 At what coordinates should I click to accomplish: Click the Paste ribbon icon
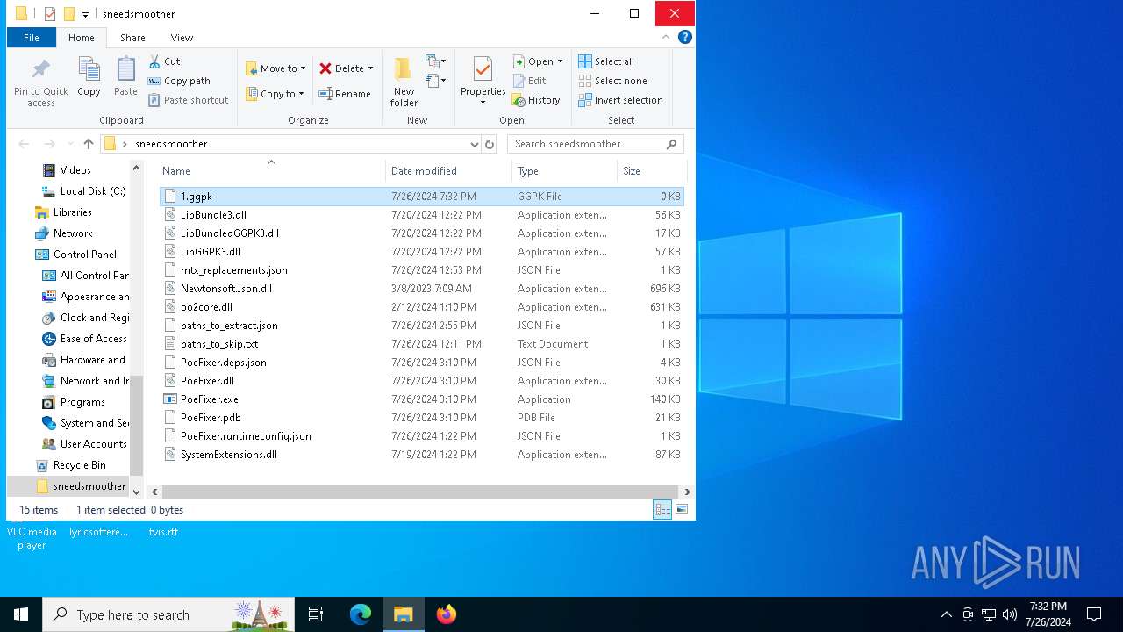tap(125, 69)
